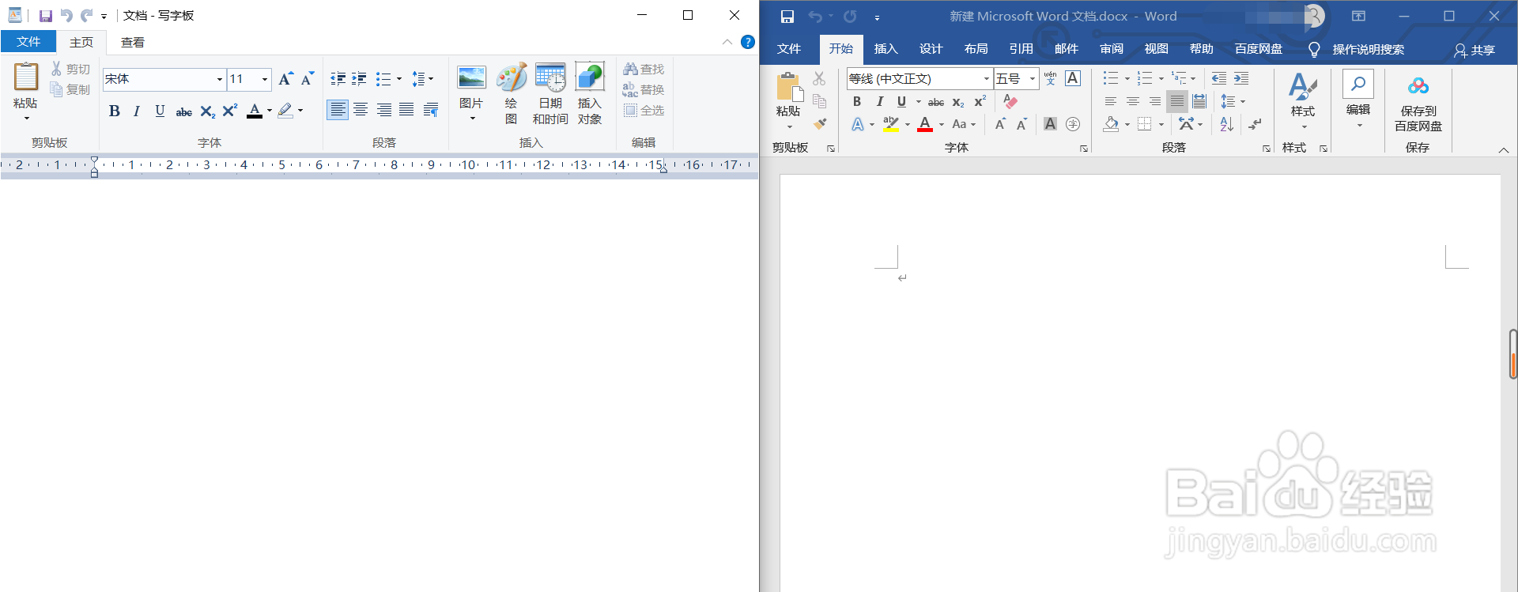
Task: Open Word 插入 ribbon tab
Action: [x=885, y=49]
